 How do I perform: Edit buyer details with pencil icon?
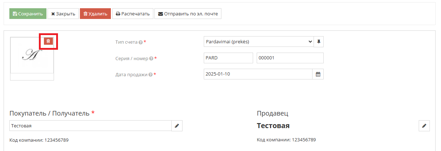[177, 126]
